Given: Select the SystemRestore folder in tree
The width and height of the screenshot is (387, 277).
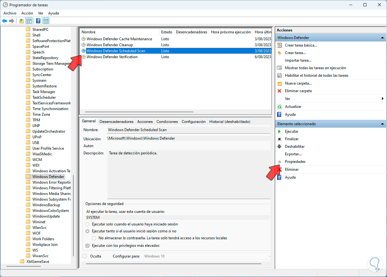Looking at the screenshot, I should click(x=44, y=86).
